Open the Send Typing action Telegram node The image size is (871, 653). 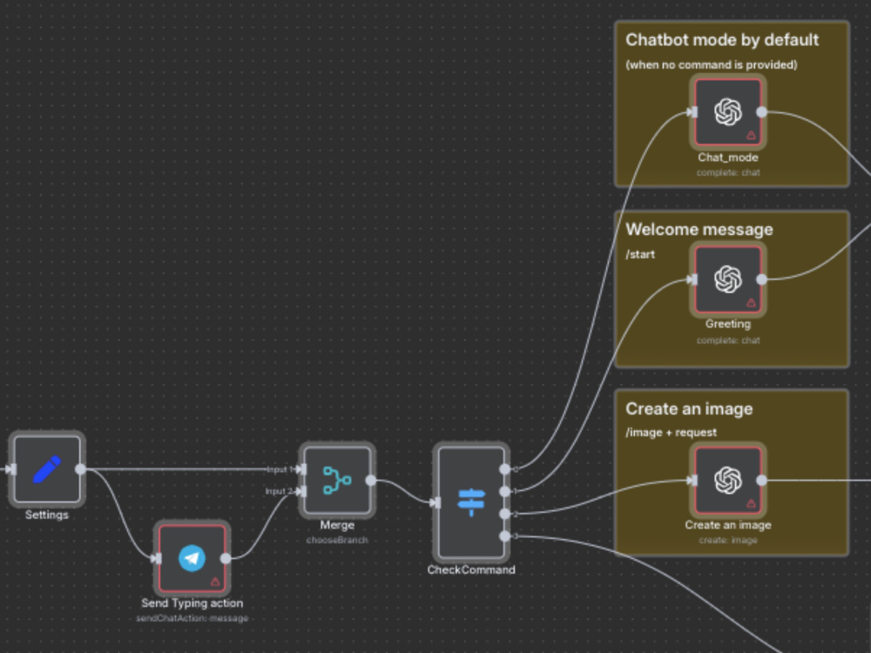tap(192, 558)
